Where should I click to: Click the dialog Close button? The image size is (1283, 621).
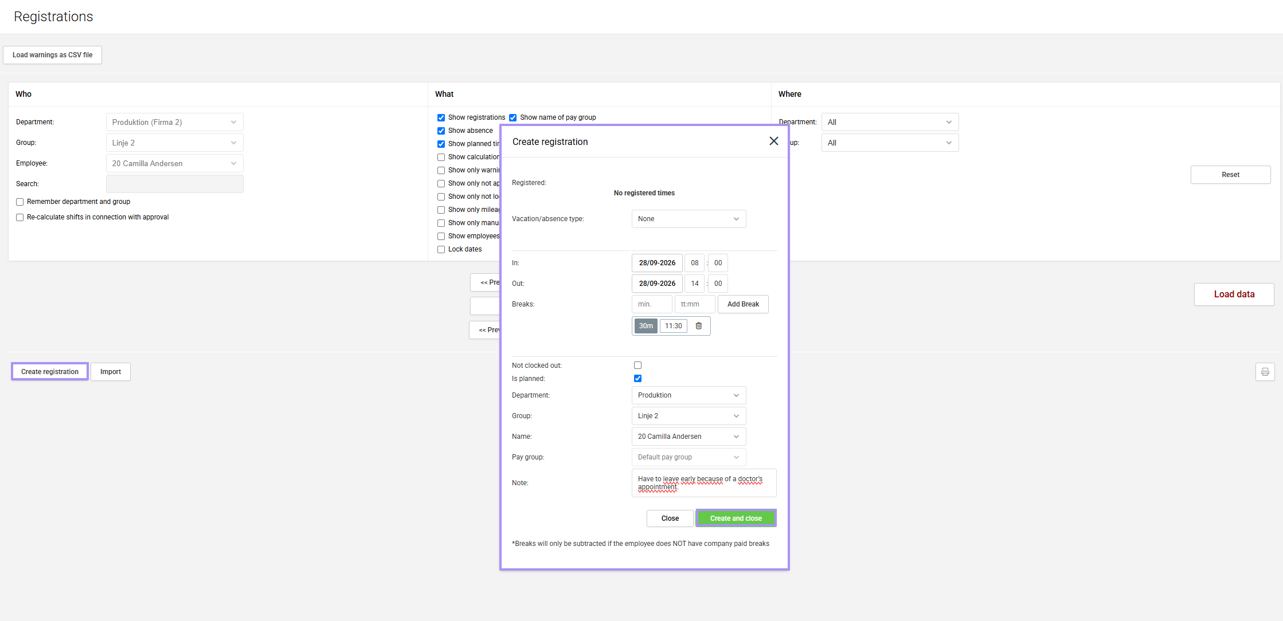click(x=670, y=518)
